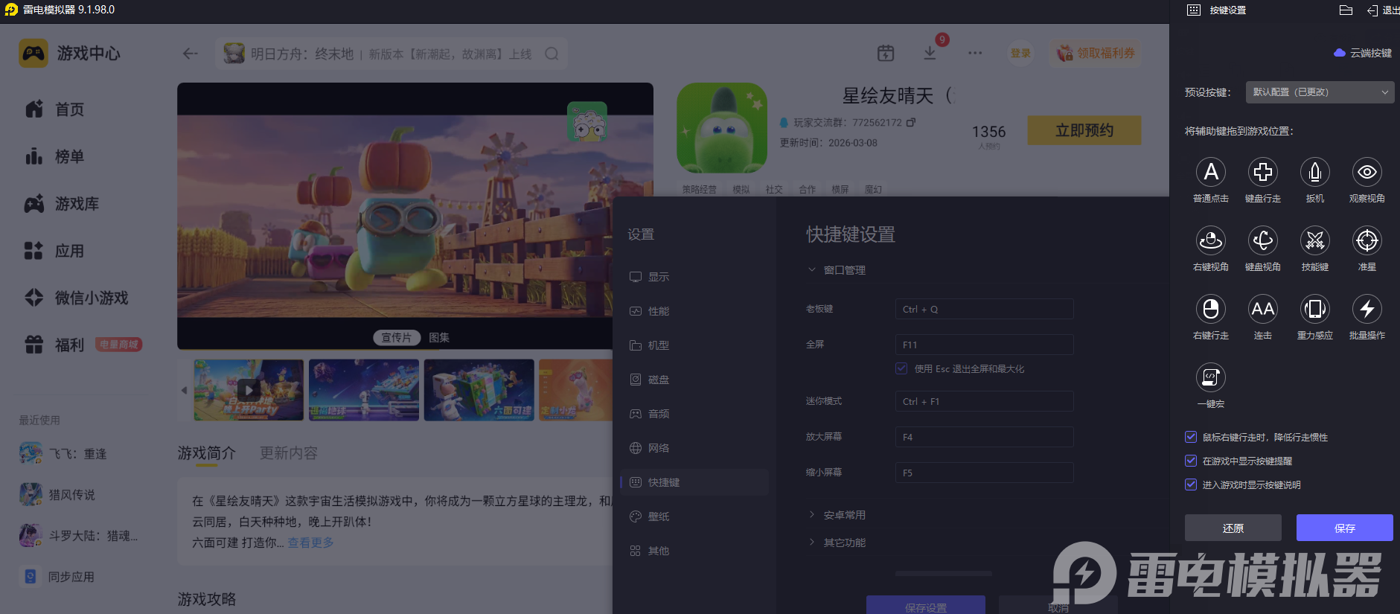Toggle 在游戏中显示按键提醒 checkbox
1400x614 pixels.
click(1191, 461)
